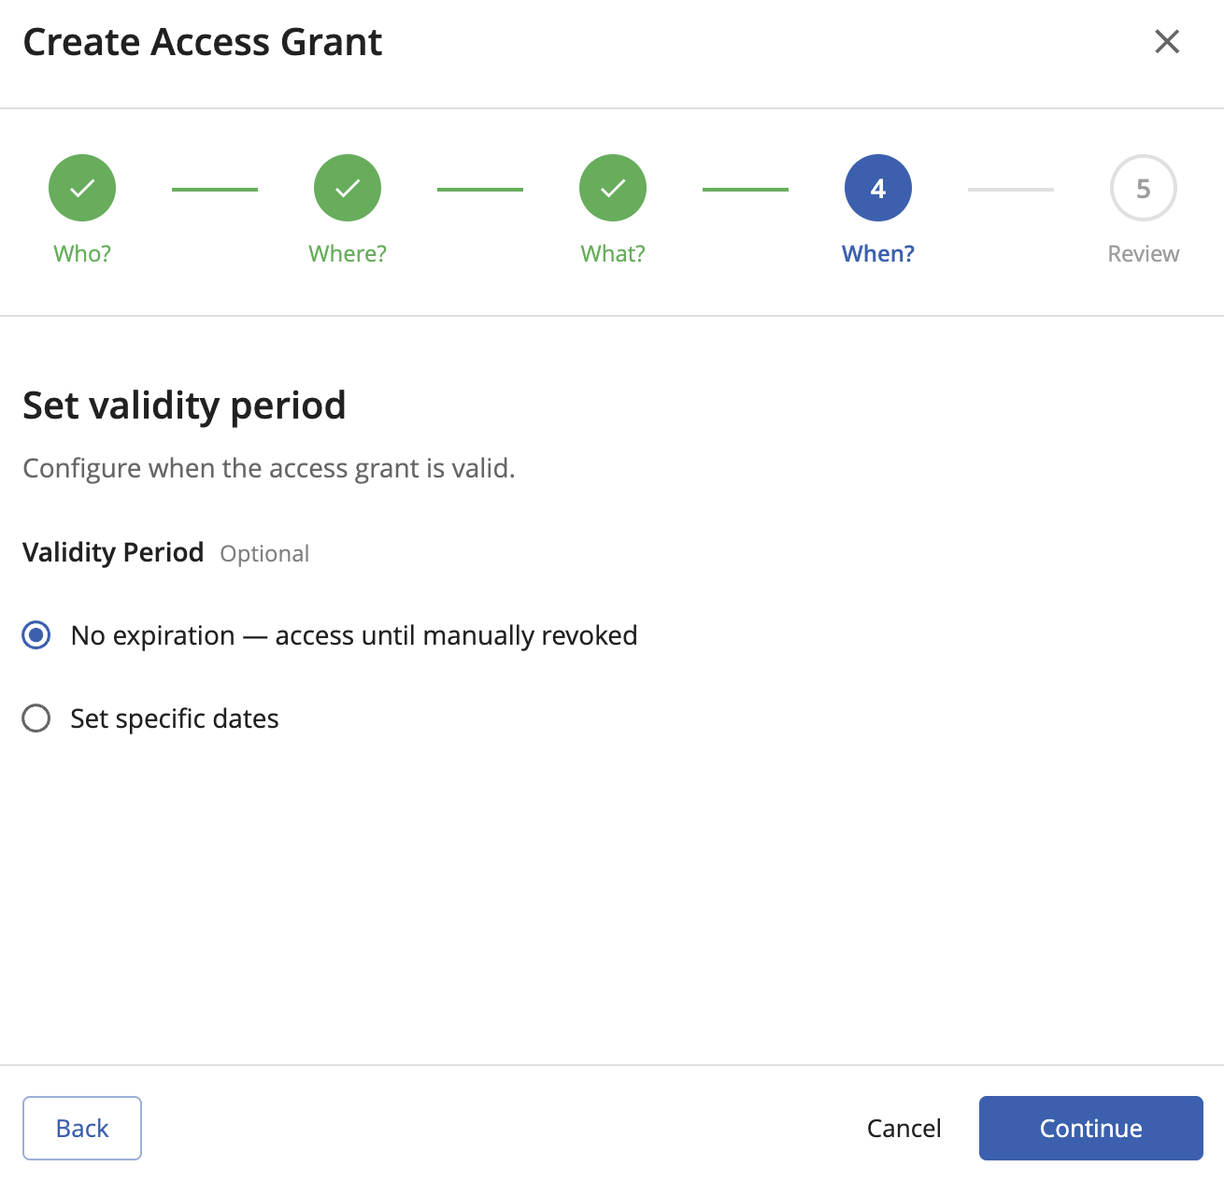Click the "Who?" step label

[x=82, y=253]
